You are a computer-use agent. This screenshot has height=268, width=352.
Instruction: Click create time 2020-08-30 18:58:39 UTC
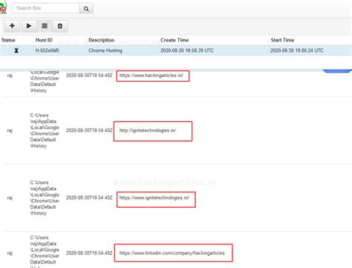(x=187, y=50)
